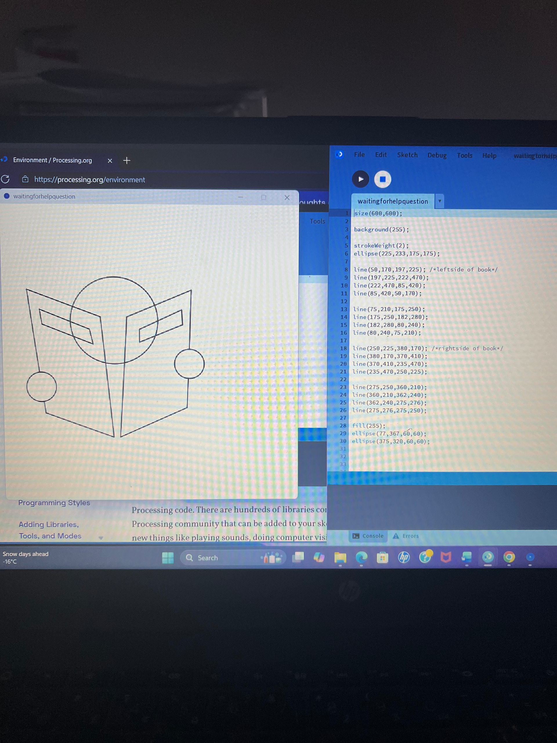Click the Run sketch play button

coord(360,179)
